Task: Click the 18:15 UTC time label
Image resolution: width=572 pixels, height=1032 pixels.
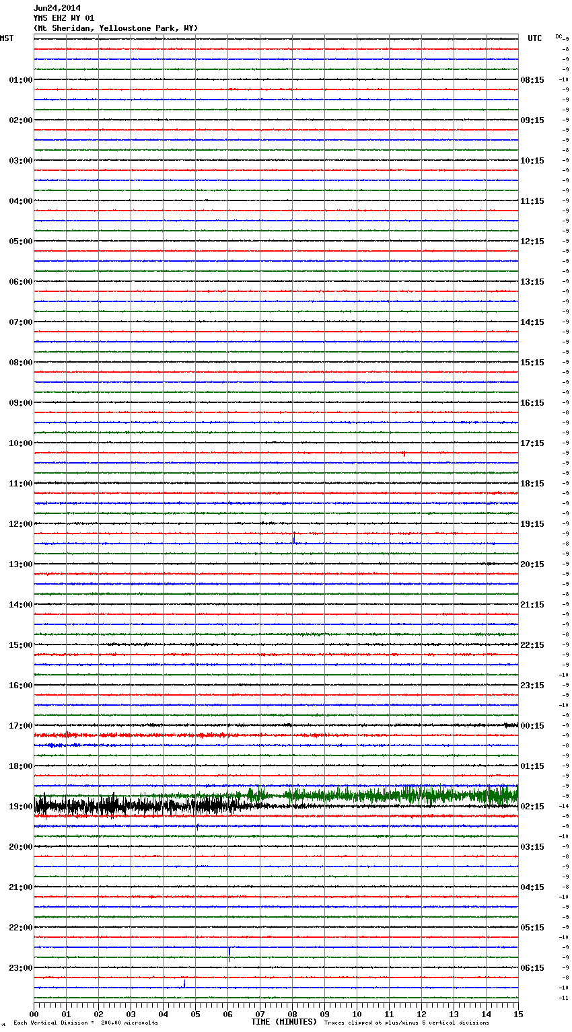Action: tap(532, 484)
